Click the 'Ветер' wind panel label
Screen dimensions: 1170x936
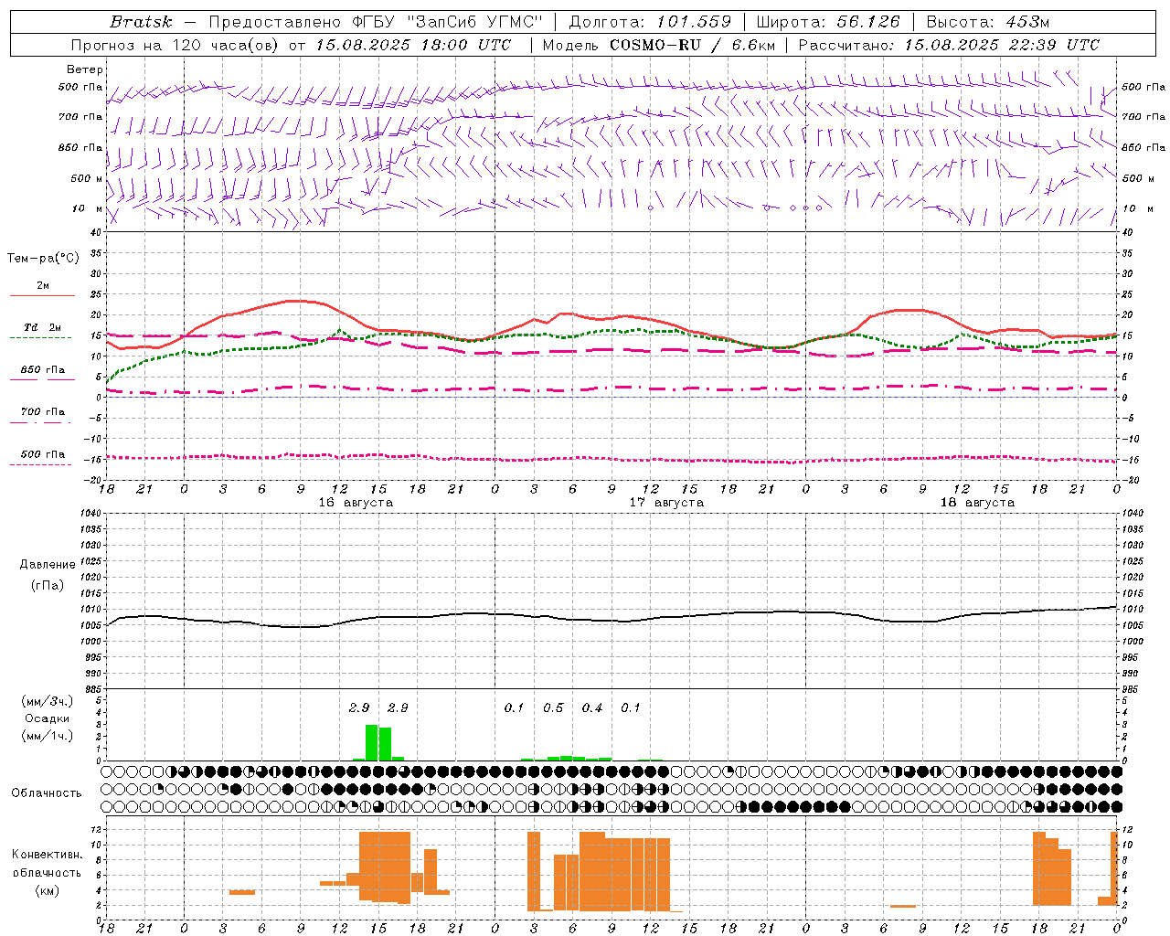tap(85, 69)
